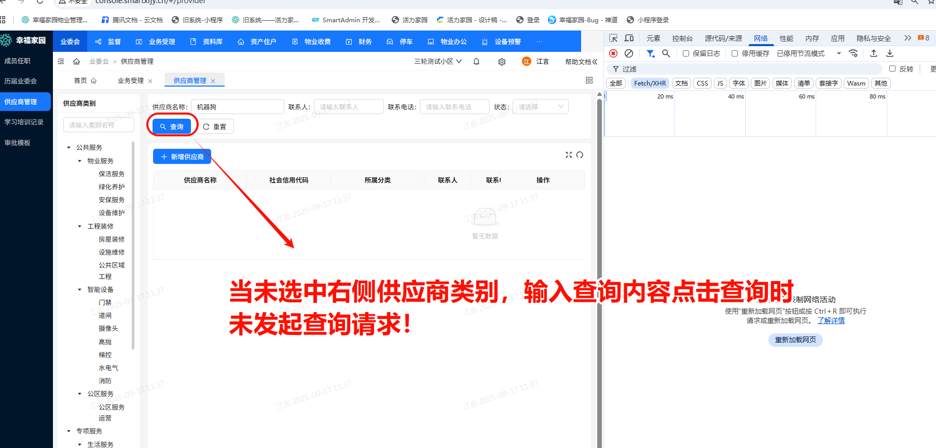Close the 业务受理 tab

(x=150, y=81)
